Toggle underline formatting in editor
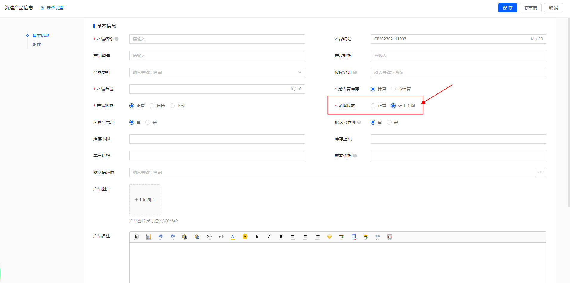 click(281, 237)
